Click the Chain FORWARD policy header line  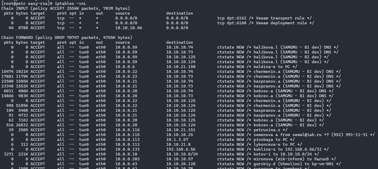[x=67, y=37]
